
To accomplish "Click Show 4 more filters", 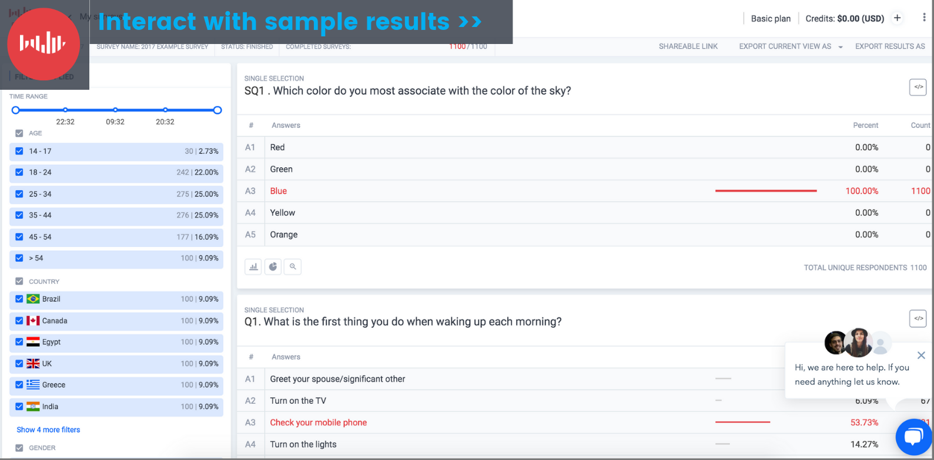I will pos(48,429).
